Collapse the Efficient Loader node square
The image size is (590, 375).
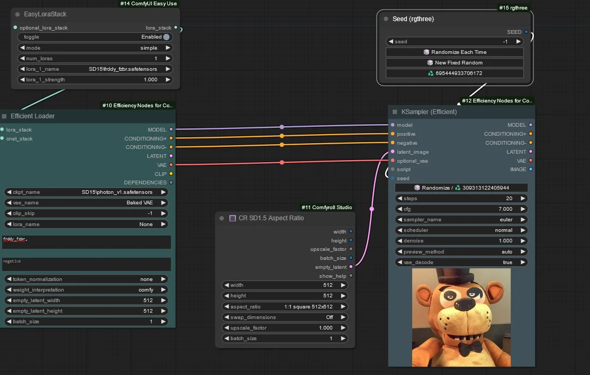[x=4, y=116]
